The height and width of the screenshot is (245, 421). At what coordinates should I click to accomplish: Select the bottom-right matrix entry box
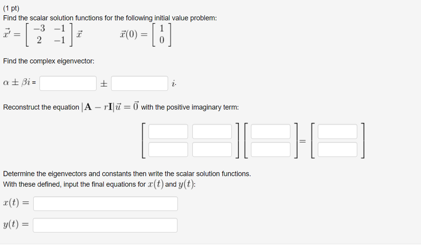(x=212, y=149)
